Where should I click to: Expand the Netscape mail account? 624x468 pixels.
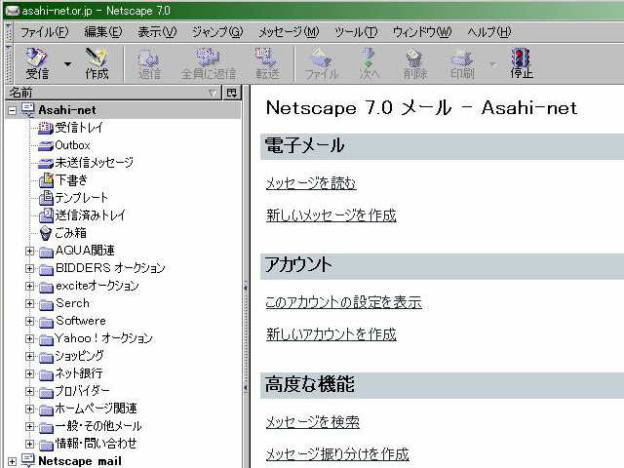(13, 461)
